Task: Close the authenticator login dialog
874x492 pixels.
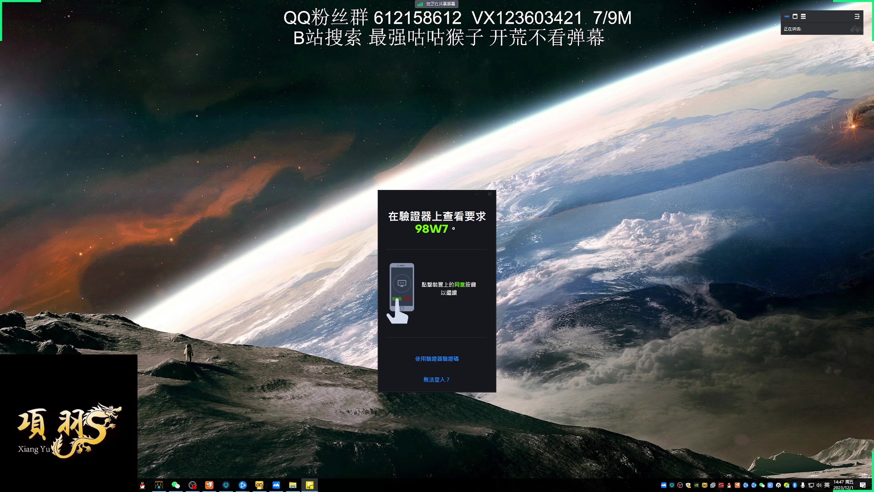Action: click(489, 194)
